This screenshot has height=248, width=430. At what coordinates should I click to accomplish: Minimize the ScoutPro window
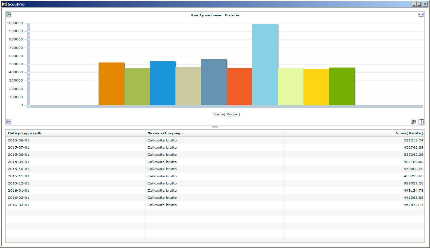pyautogui.click(x=414, y=4)
